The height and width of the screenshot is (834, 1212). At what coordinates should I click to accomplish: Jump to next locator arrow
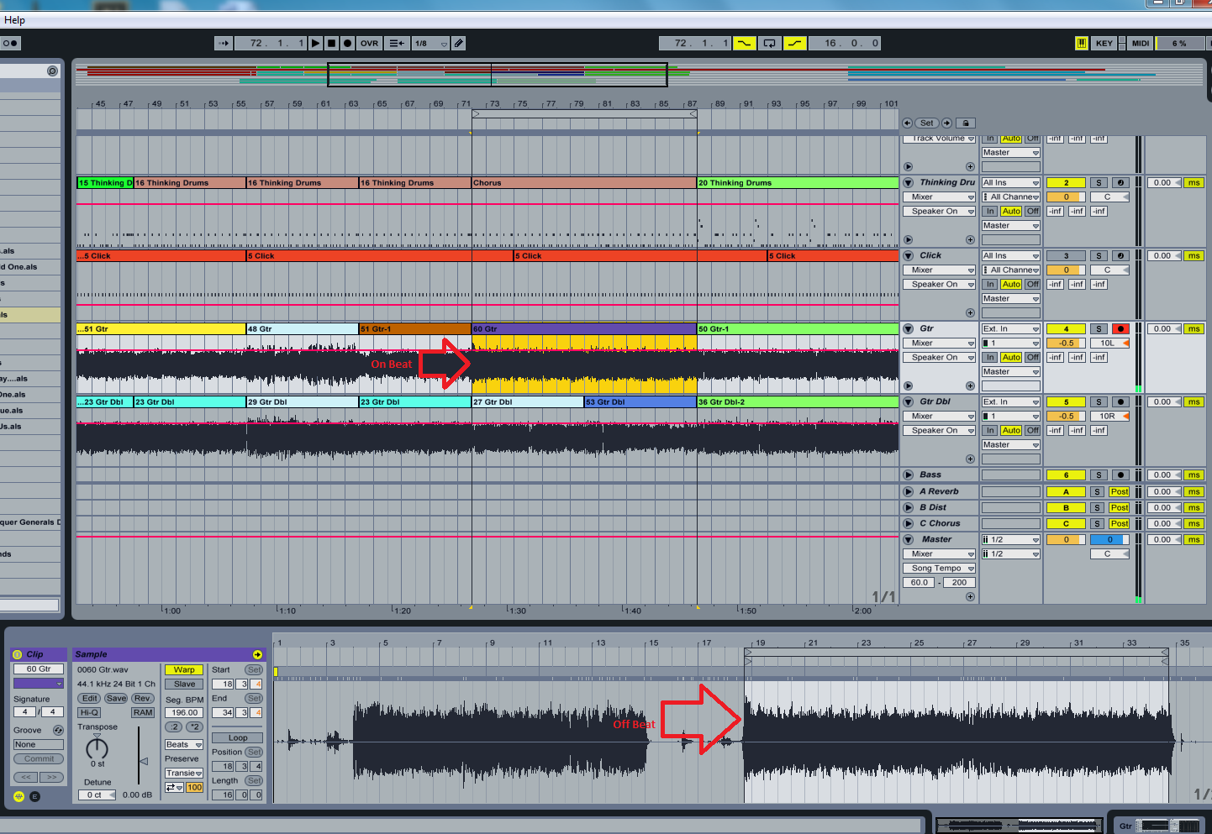(x=946, y=123)
